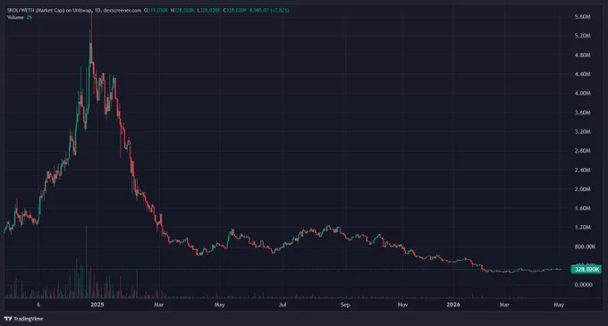
Task: Click the 2025 label on time axis
Action: pyautogui.click(x=97, y=305)
